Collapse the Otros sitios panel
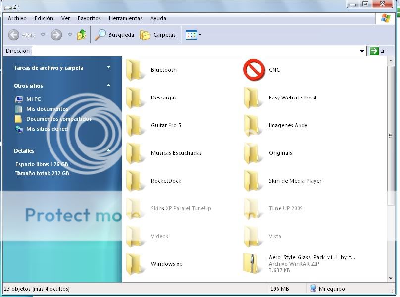This screenshot has height=297, width=400. tap(108, 86)
